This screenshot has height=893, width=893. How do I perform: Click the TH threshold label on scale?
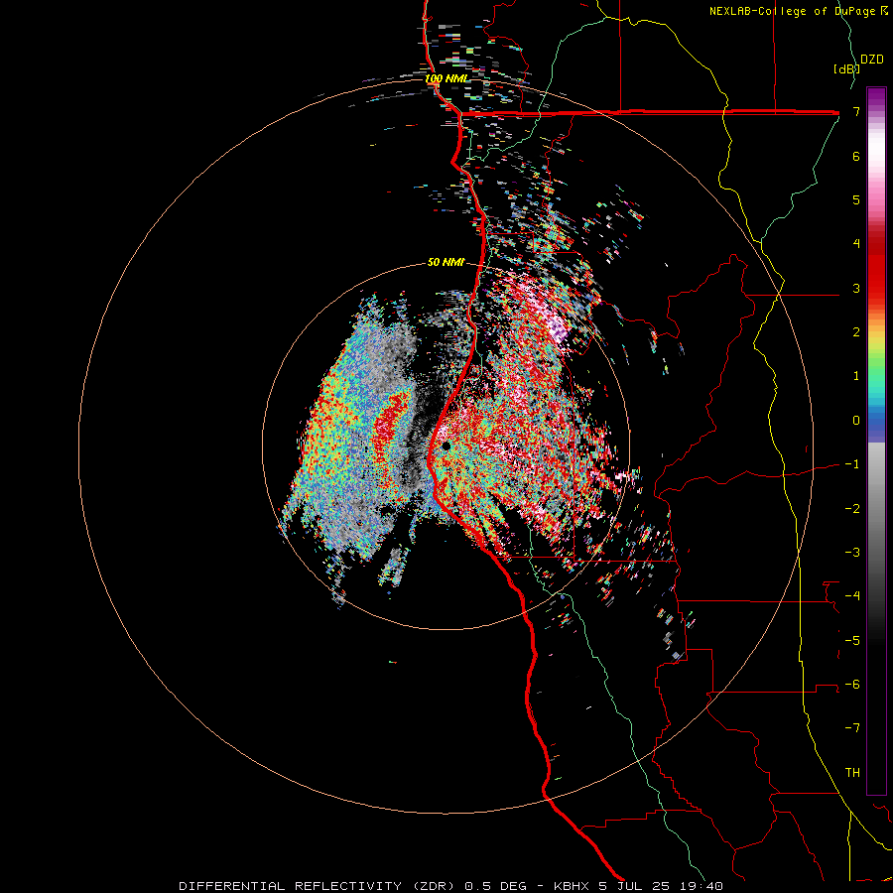[852, 773]
